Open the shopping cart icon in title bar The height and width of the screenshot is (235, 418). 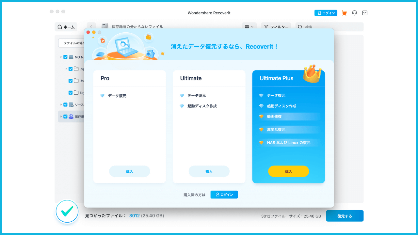coord(344,13)
